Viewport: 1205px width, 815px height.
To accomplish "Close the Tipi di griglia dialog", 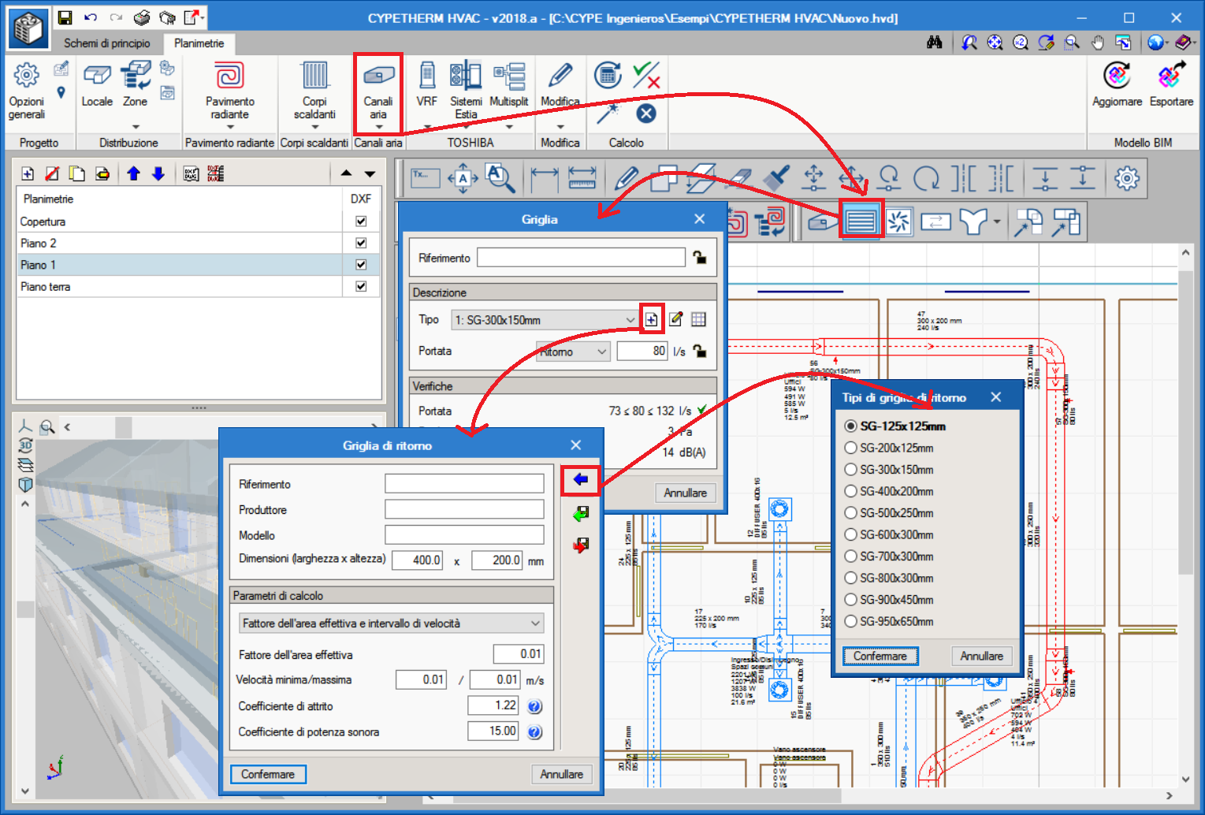I will [996, 397].
